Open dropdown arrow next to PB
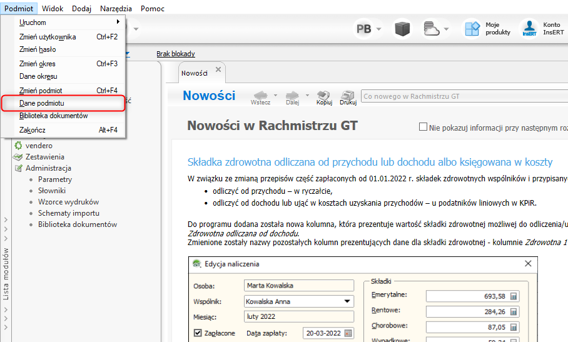 tap(378, 29)
